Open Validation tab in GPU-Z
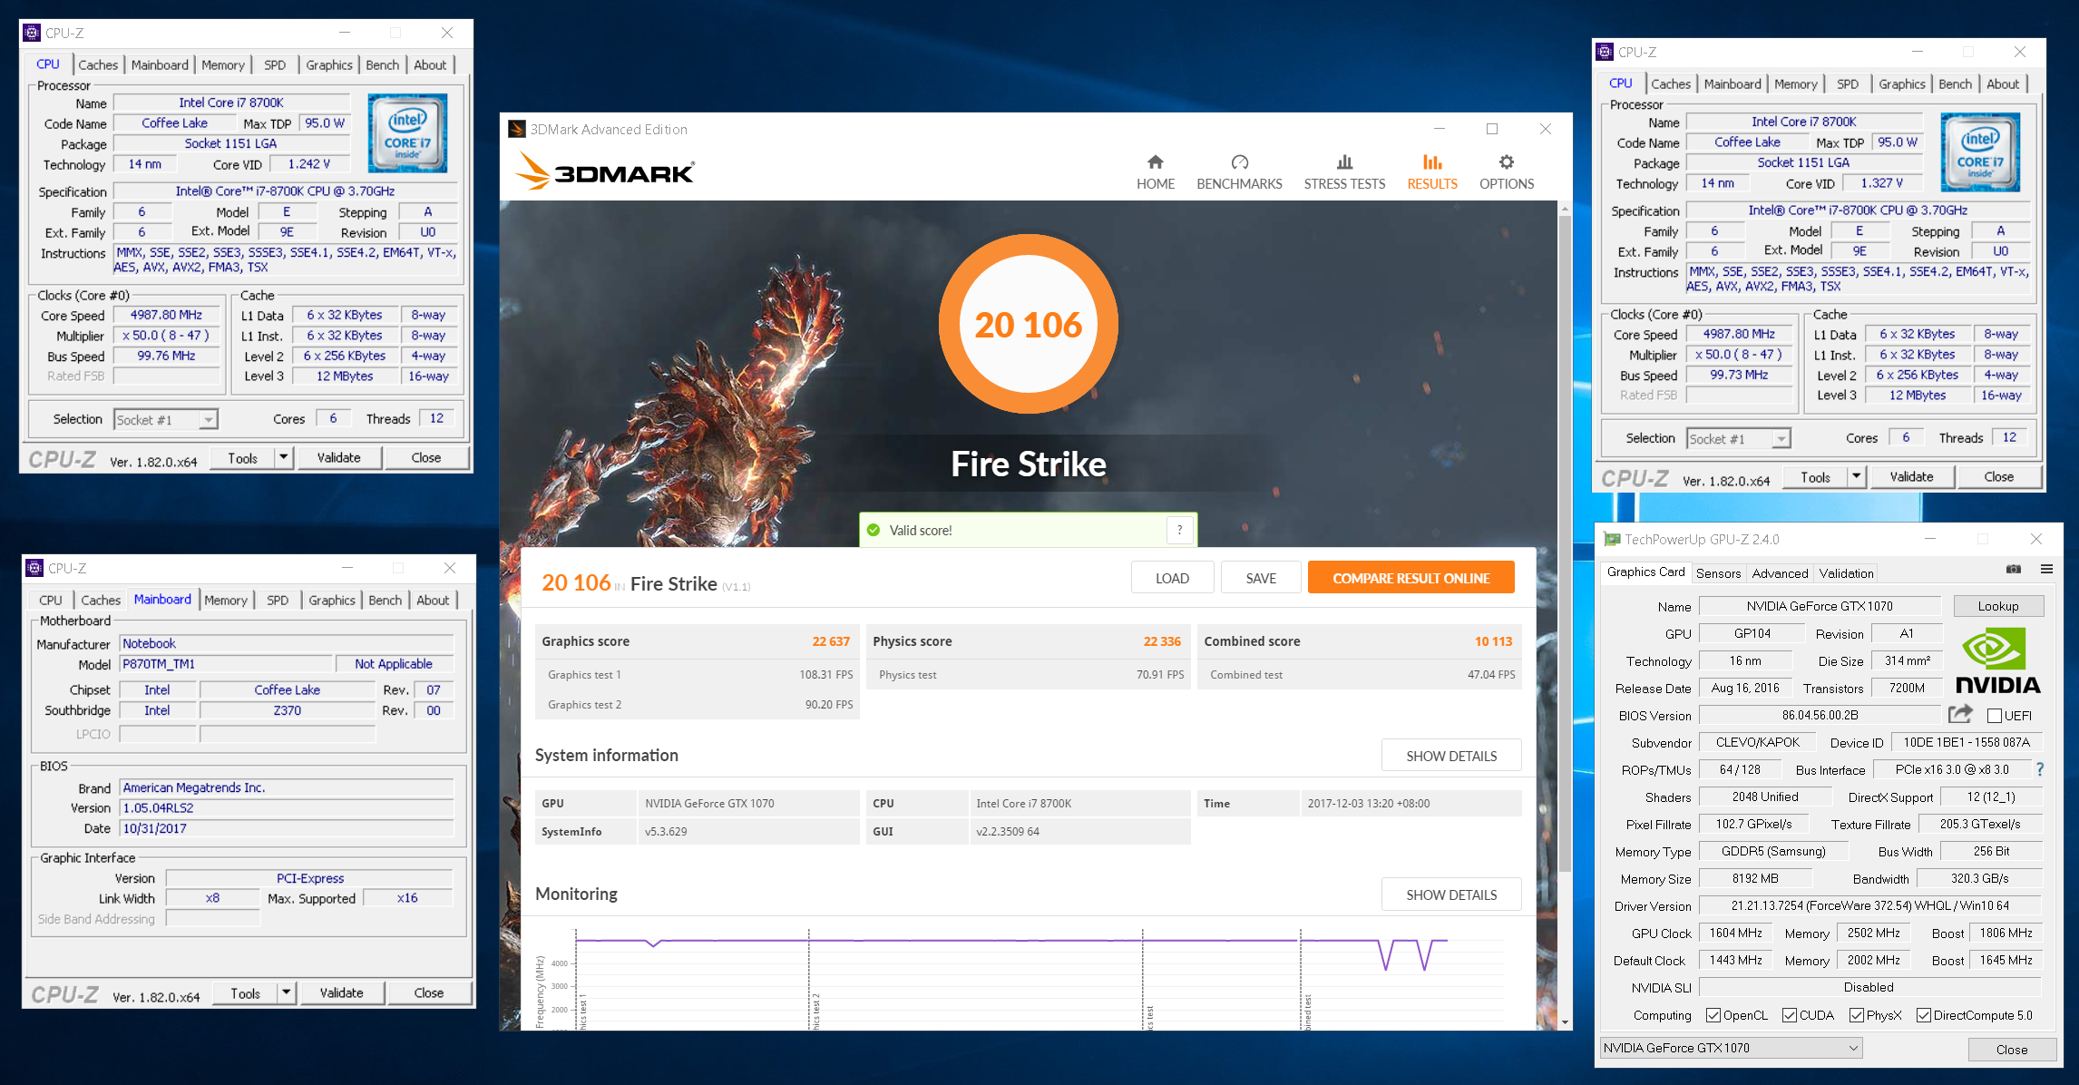 pos(1846,572)
